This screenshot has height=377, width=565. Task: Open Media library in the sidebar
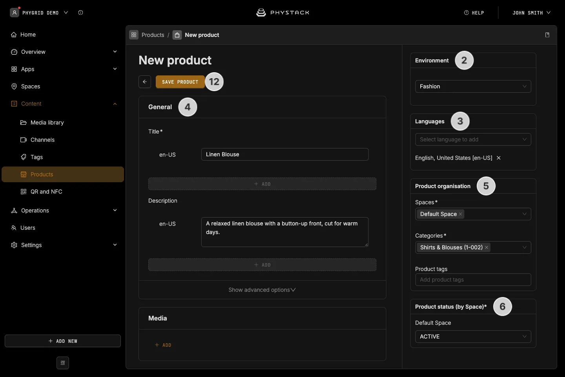(47, 123)
